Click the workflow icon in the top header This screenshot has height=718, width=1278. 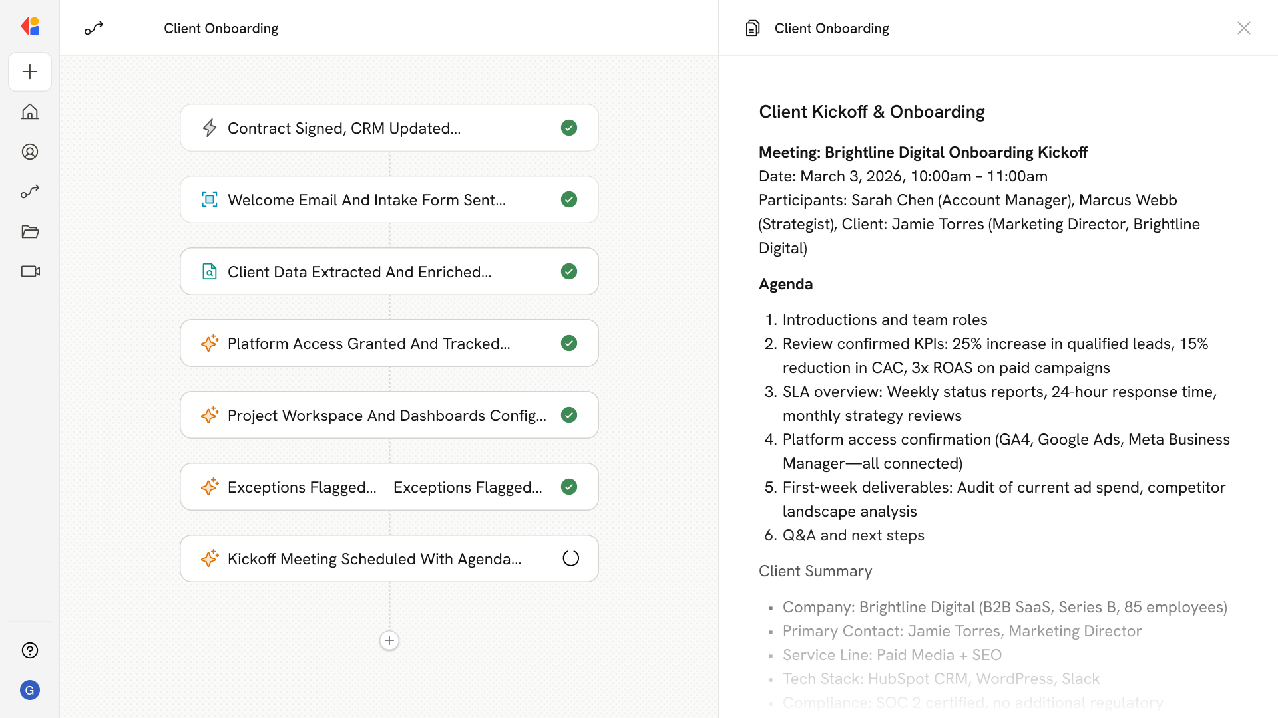[94, 28]
